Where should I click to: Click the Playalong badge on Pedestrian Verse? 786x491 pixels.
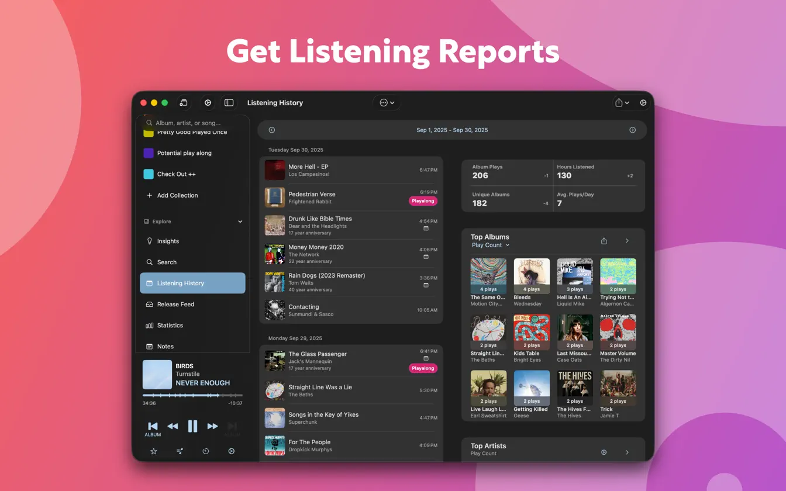[x=423, y=201]
